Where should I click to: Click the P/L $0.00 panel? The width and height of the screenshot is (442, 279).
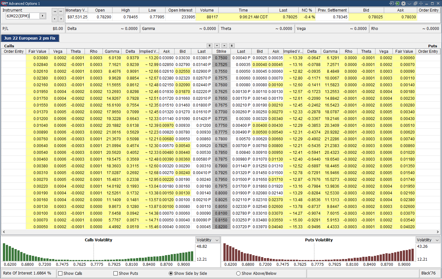(x=33, y=28)
